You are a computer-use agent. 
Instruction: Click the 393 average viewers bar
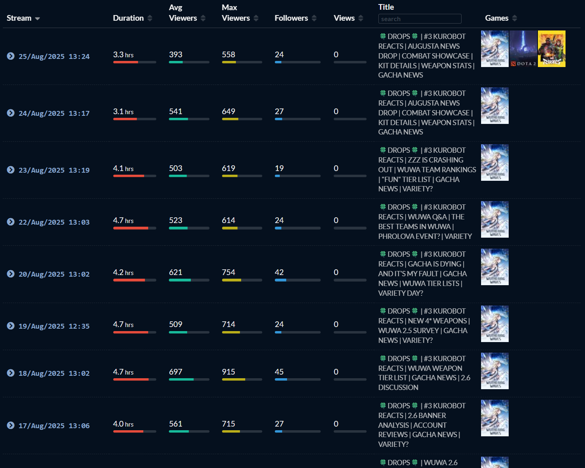pos(189,62)
